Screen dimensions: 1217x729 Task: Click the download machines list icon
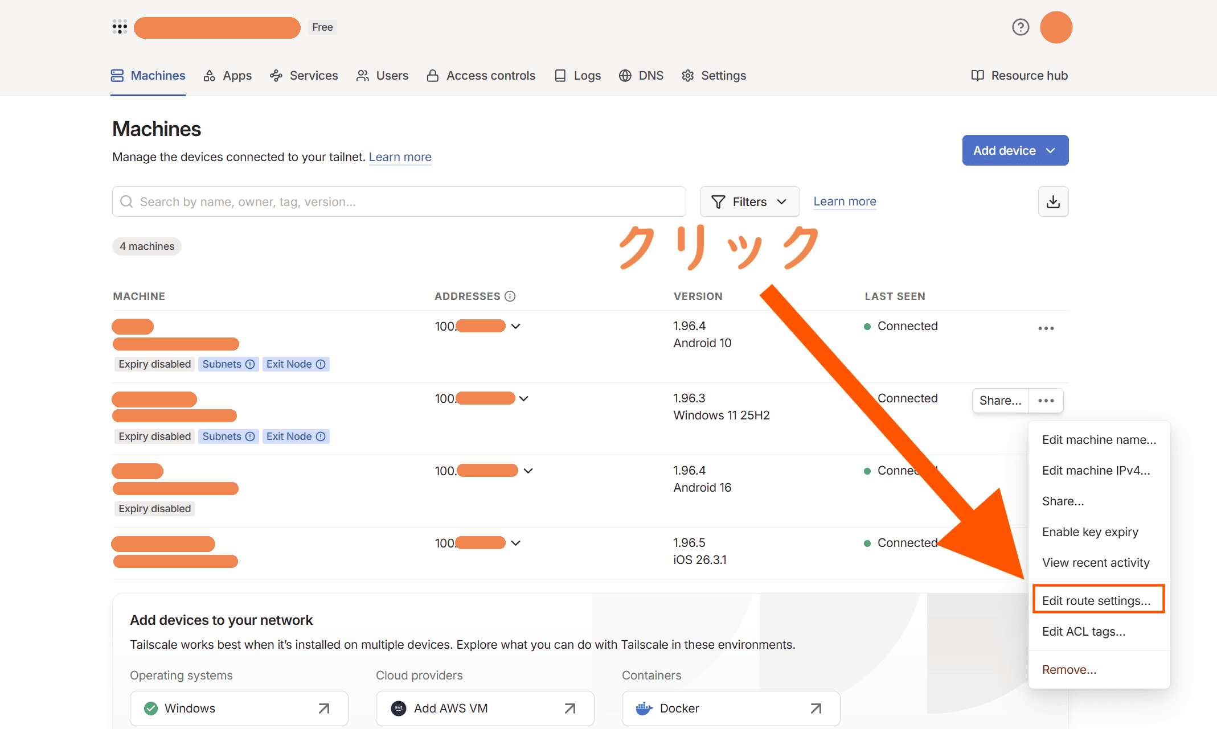click(x=1053, y=201)
